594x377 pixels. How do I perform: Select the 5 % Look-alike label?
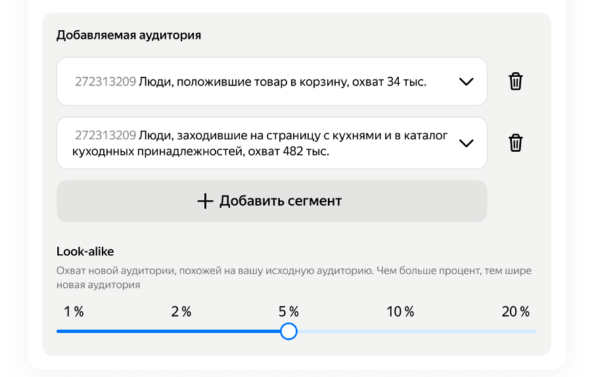pos(289,312)
